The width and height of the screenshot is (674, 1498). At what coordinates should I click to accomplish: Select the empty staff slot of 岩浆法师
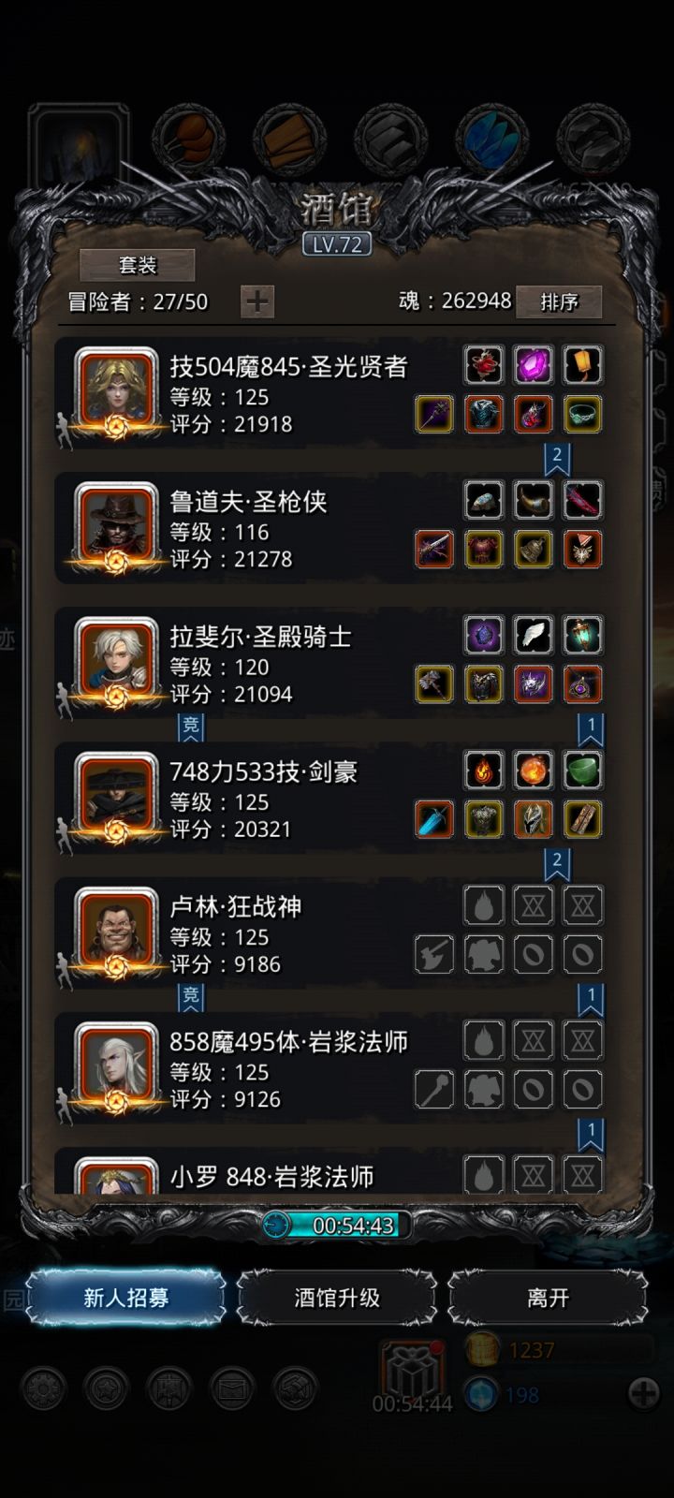coord(434,1089)
